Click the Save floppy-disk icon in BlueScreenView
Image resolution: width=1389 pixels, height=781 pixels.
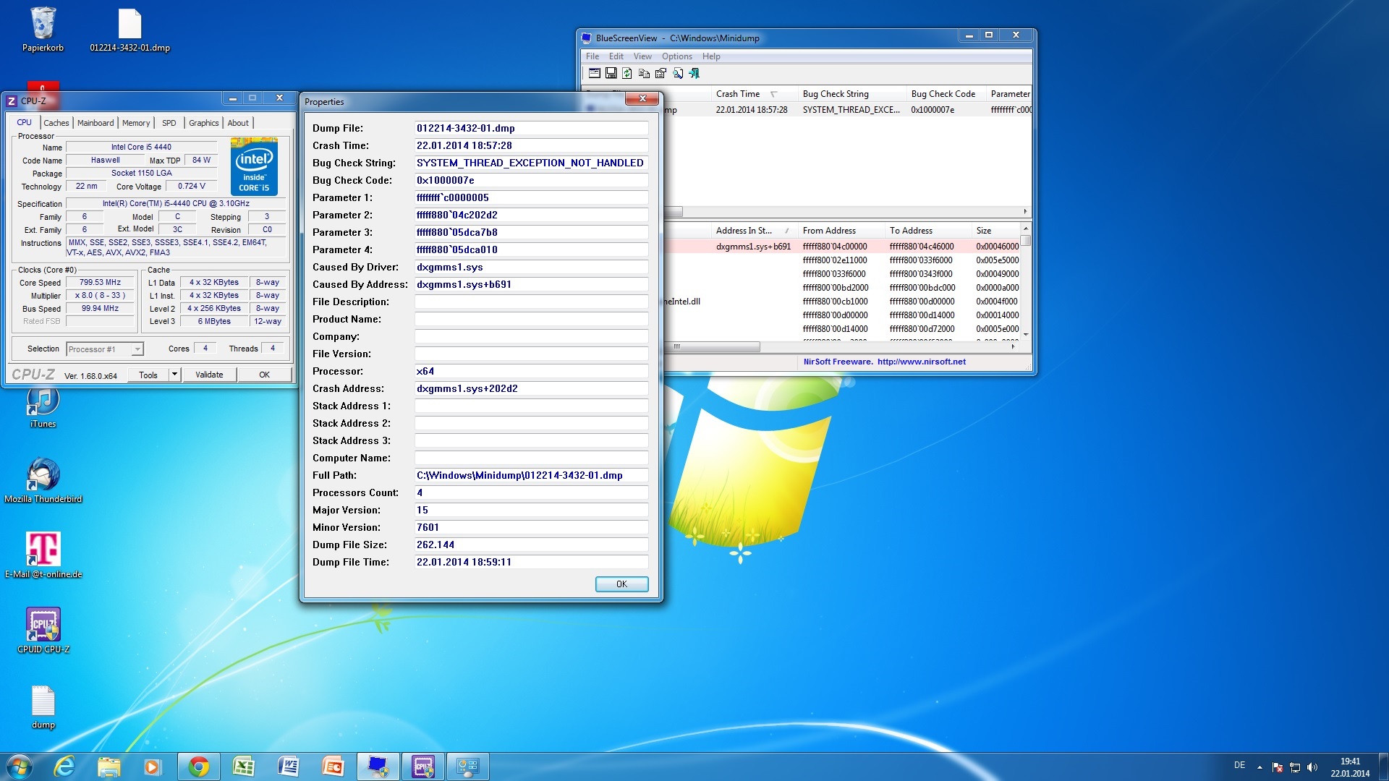tap(611, 73)
